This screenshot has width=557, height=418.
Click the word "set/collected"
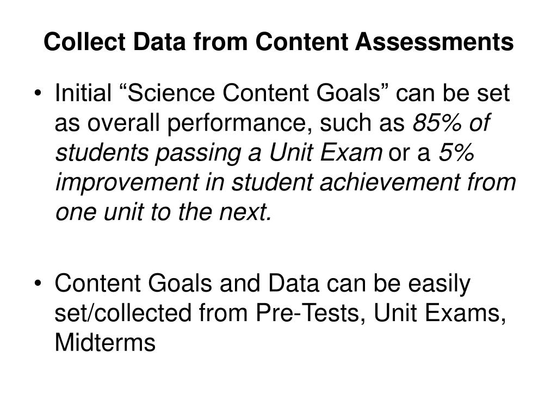[x=123, y=313]
